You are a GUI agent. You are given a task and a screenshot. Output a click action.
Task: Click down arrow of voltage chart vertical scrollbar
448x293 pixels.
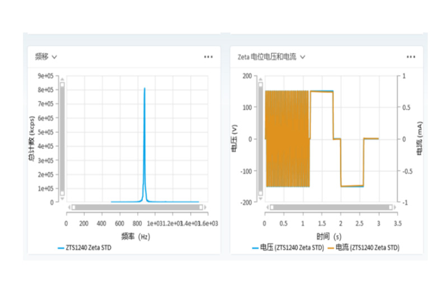pyautogui.click(x=260, y=199)
